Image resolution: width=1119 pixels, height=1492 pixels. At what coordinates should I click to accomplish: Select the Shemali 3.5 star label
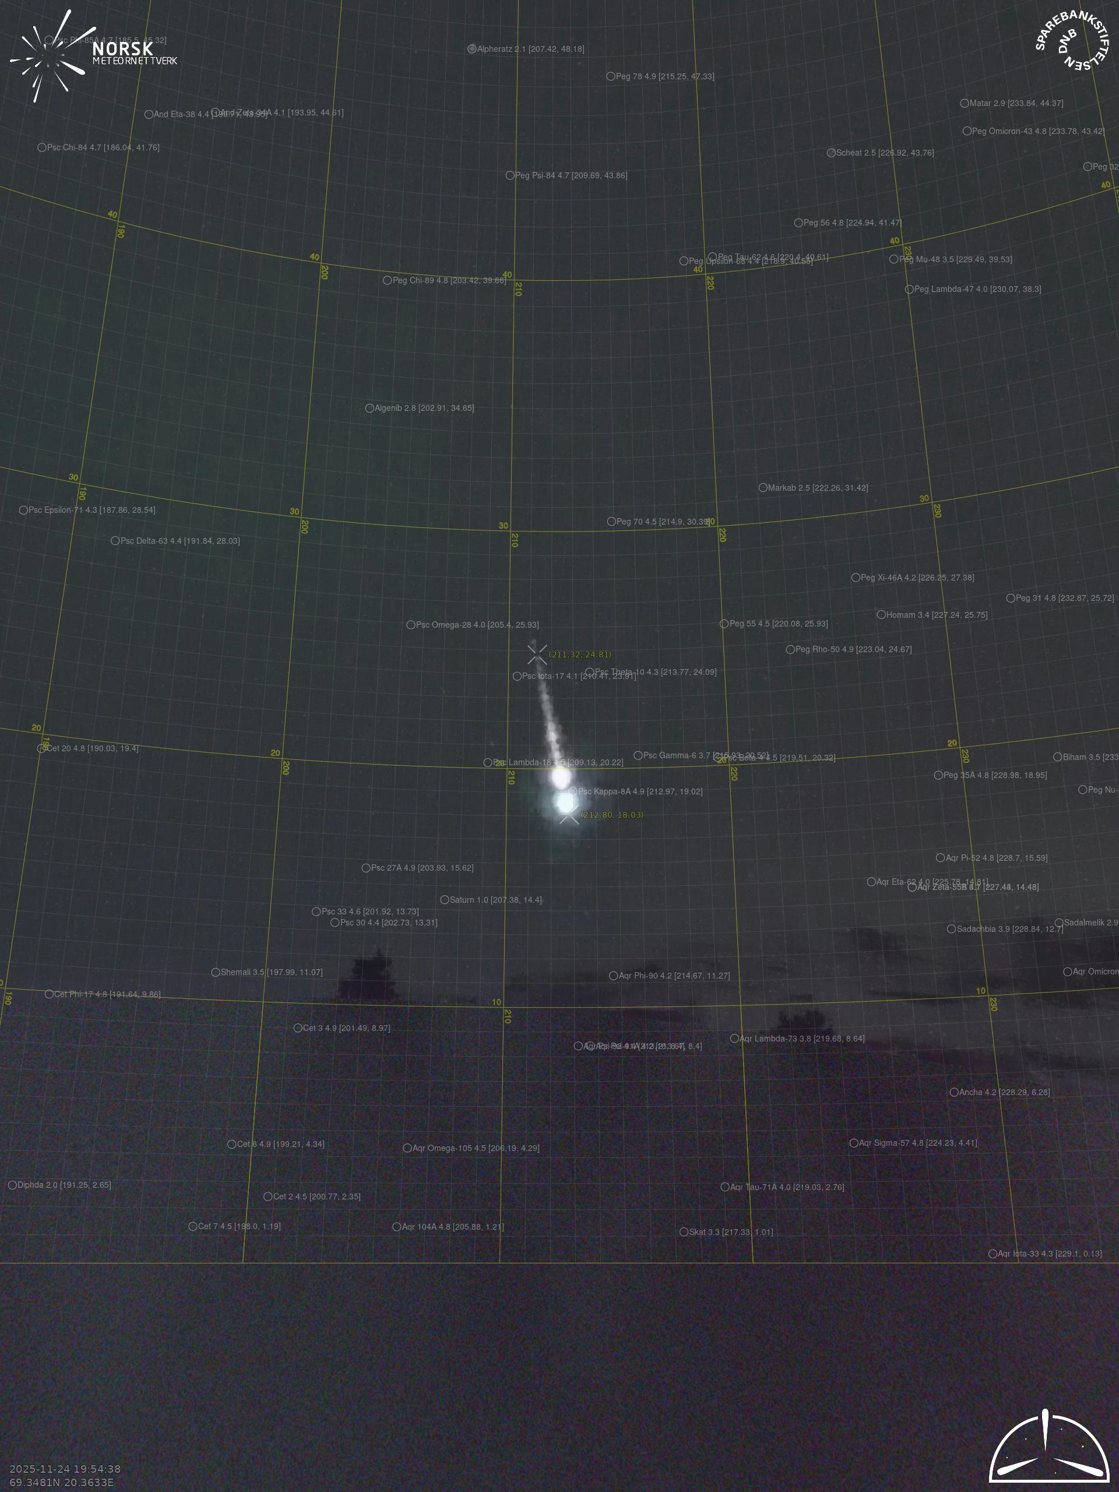(x=271, y=972)
